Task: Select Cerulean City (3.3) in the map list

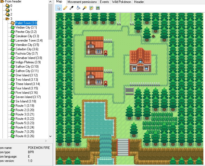Action: pos(27,36)
